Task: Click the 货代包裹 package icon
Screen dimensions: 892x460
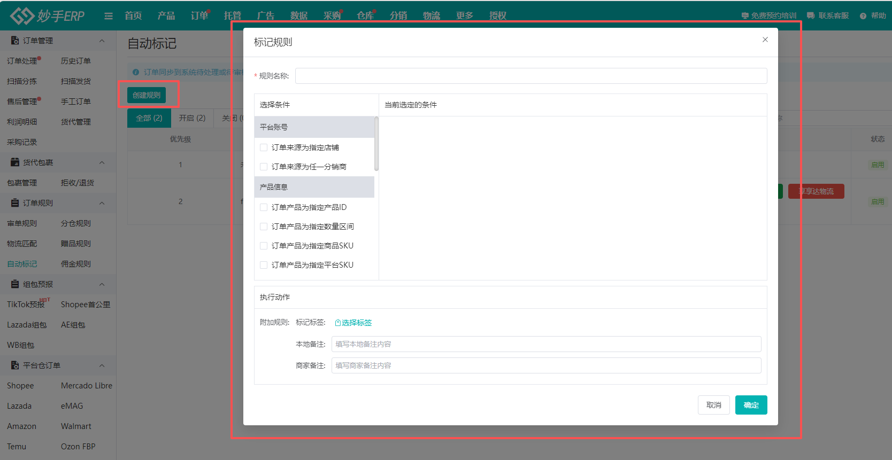Action: [15, 162]
